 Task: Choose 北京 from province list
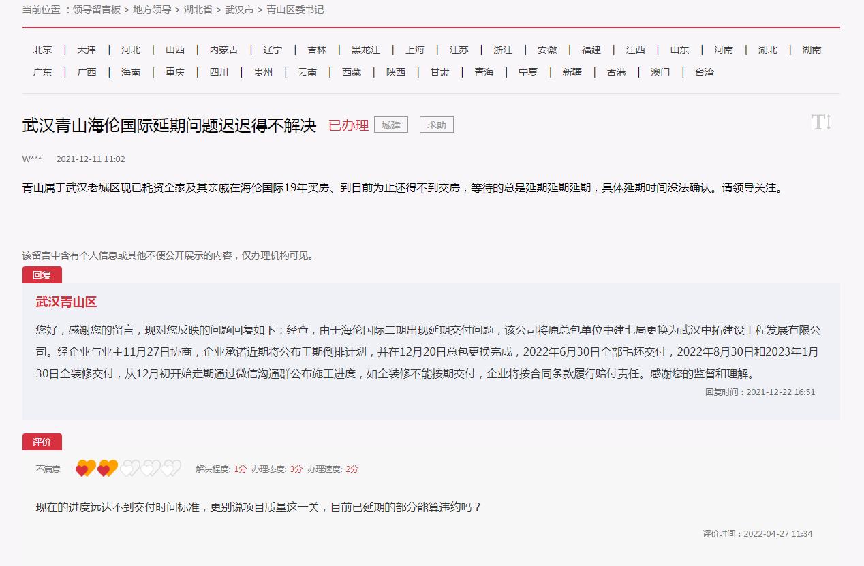coord(42,50)
